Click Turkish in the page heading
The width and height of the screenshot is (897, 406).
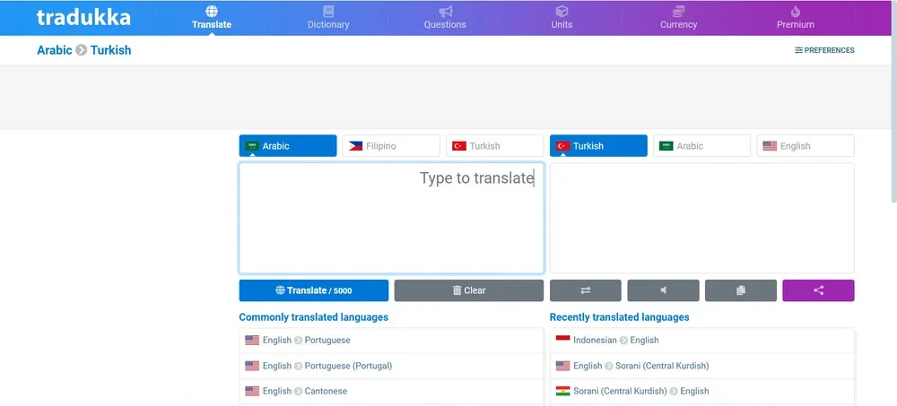click(110, 50)
